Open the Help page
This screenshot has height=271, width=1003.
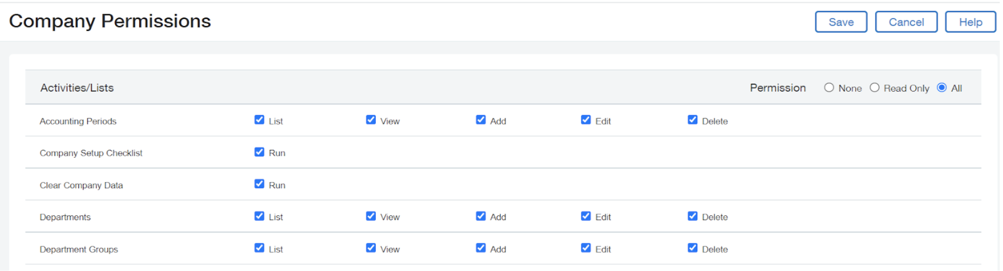(970, 22)
